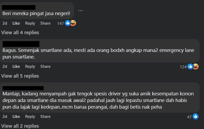Like the "Mantap, kadang menyampah" comment
204x129 pixels.
point(16,117)
